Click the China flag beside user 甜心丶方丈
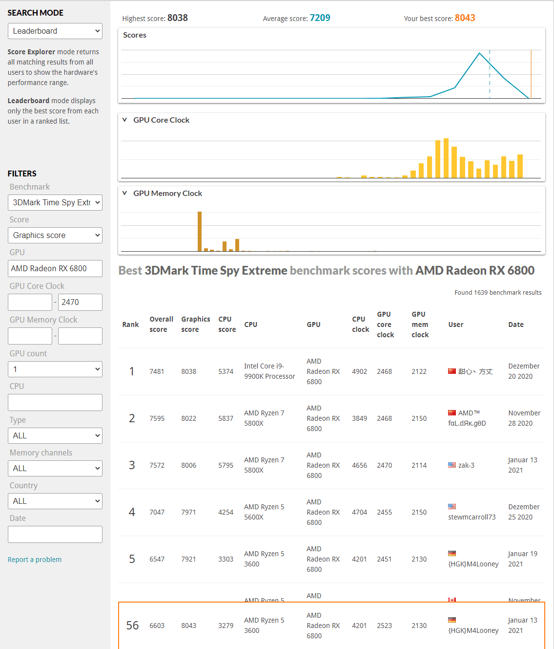 point(452,371)
